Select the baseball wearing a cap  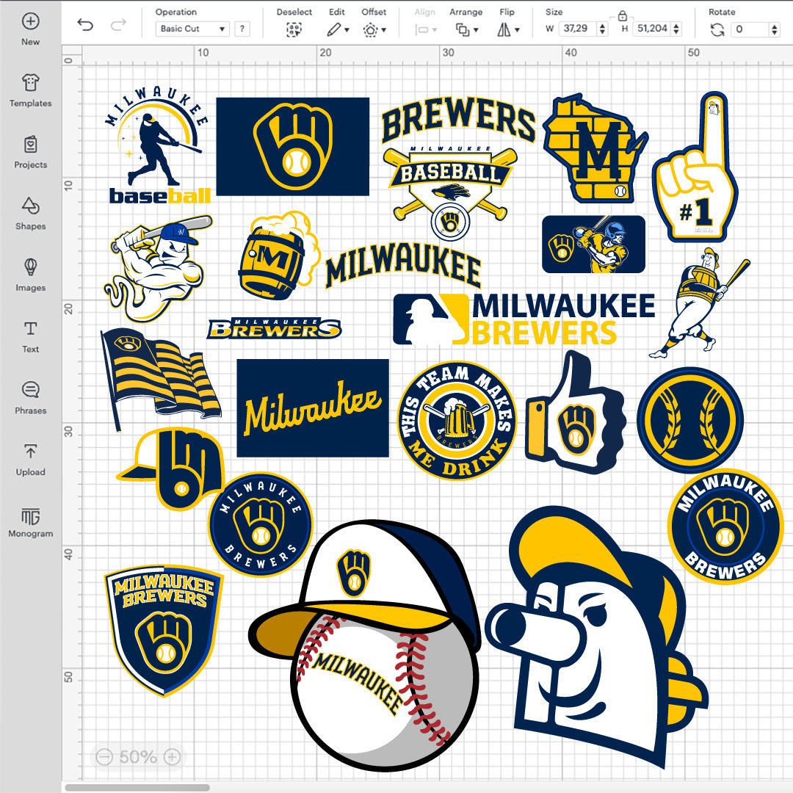(365, 645)
